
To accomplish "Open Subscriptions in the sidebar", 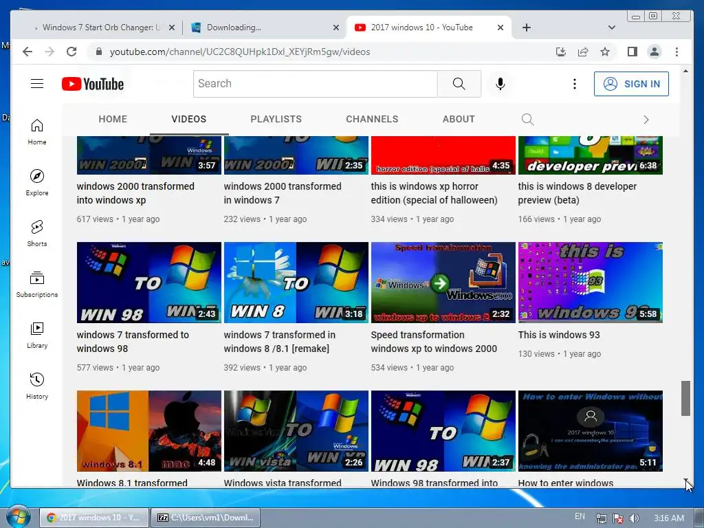I will coord(37,284).
